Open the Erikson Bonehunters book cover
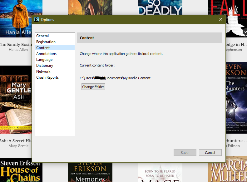Image resolution: width=247 pixels, height=182 pixels. tap(236, 98)
